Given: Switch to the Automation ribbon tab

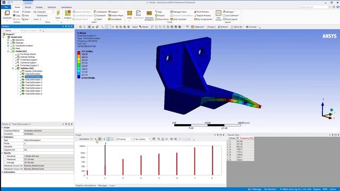Looking at the screenshot, I should pyautogui.click(x=66, y=7).
